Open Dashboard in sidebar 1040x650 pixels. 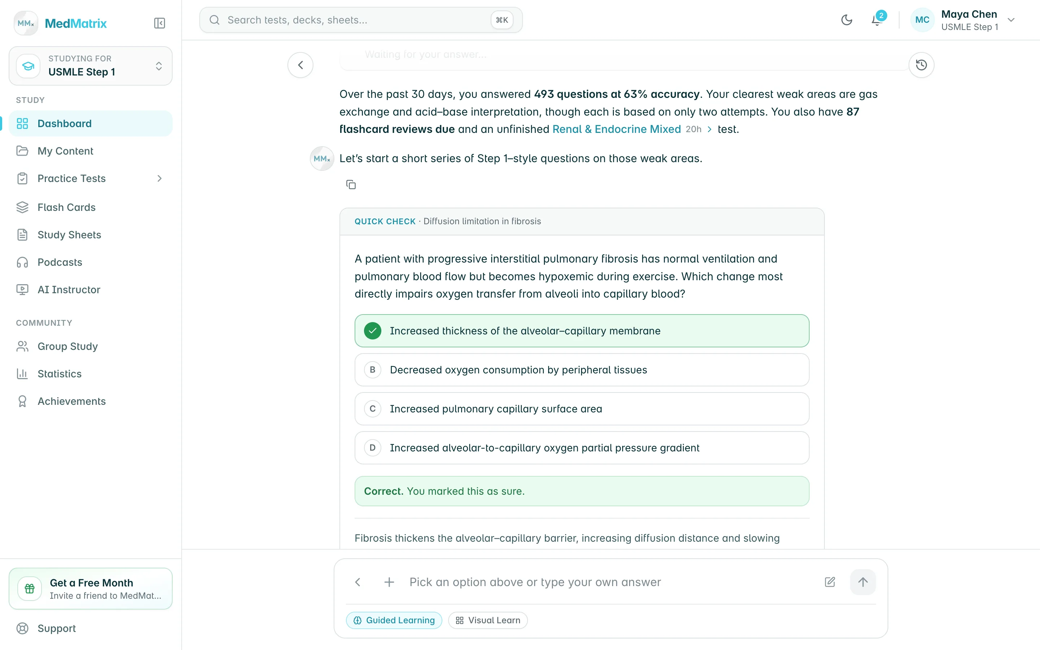point(91,123)
